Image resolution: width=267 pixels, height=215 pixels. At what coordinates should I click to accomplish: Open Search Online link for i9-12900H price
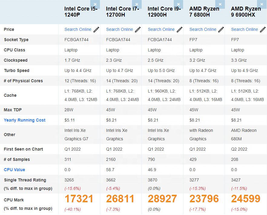pyautogui.click(x=161, y=29)
